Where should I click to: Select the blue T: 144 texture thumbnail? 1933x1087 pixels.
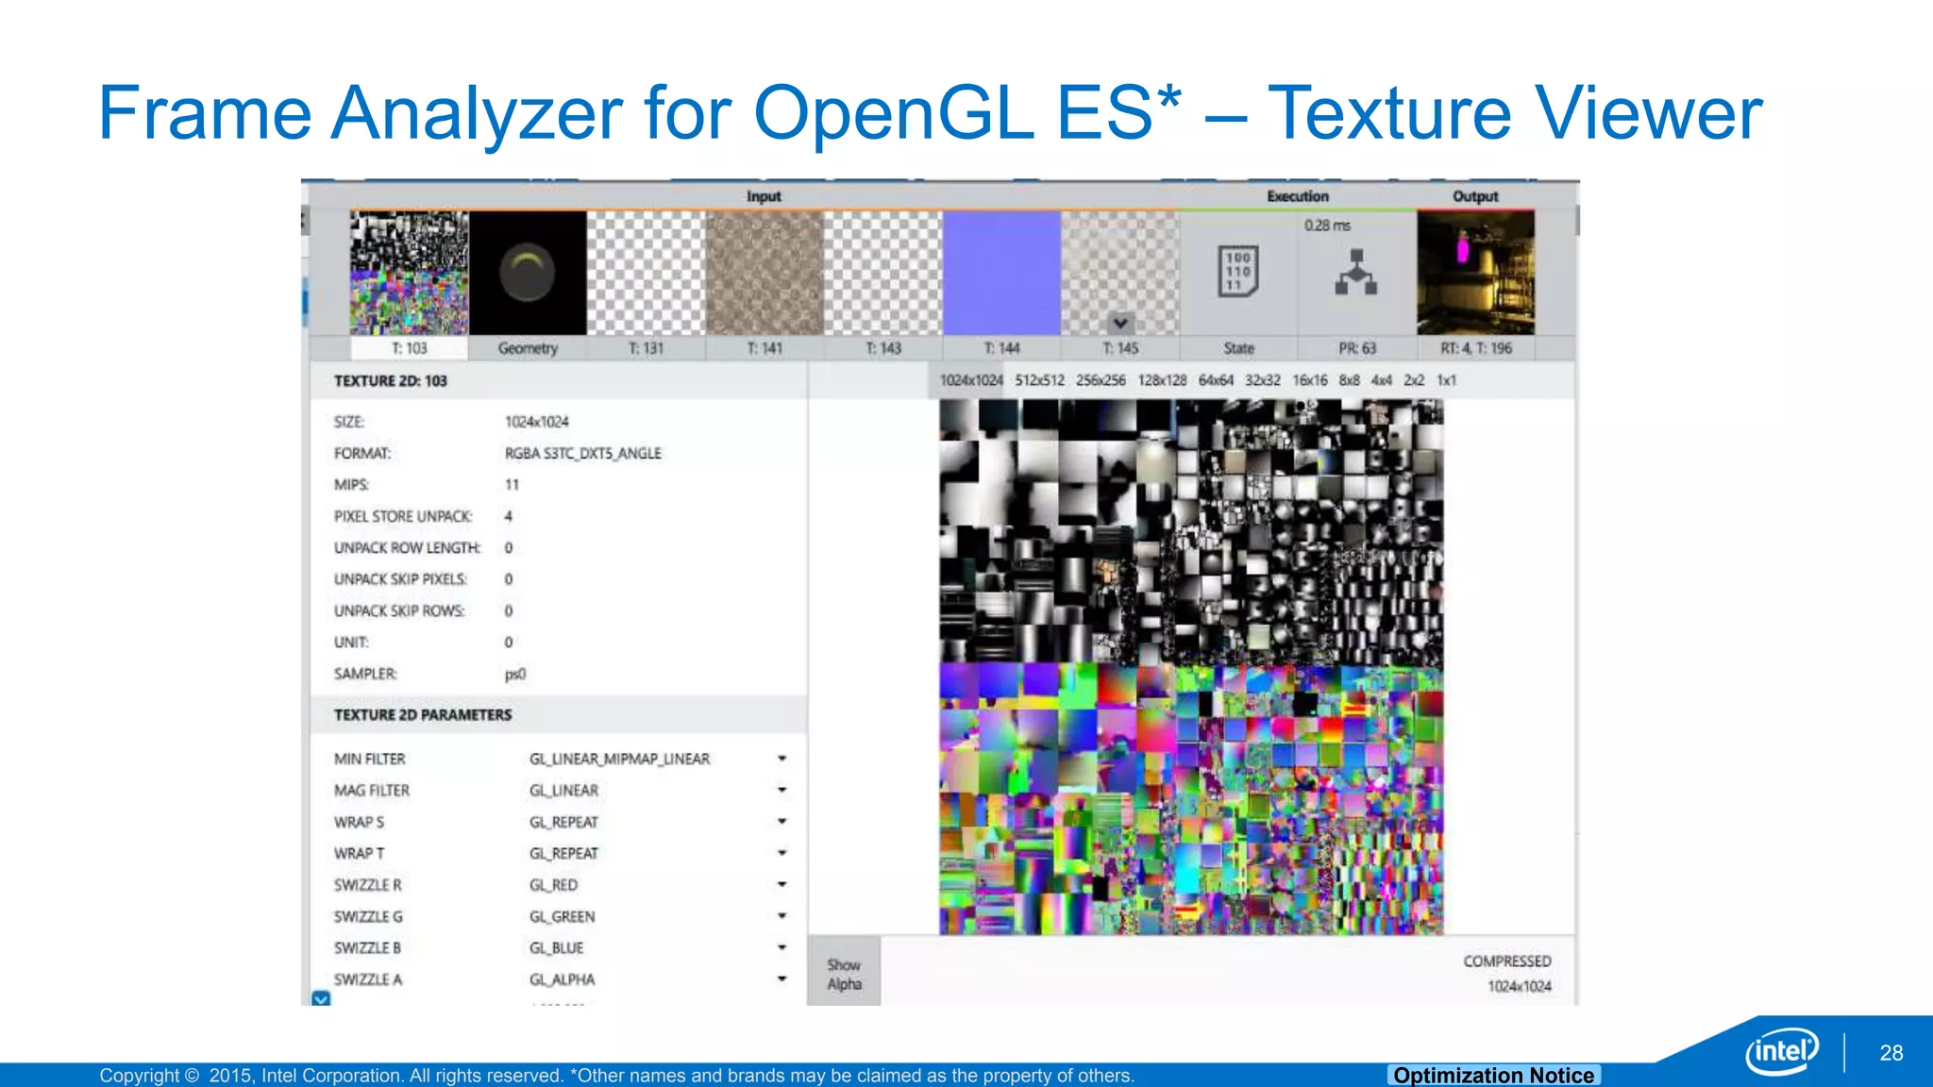tap(1001, 273)
